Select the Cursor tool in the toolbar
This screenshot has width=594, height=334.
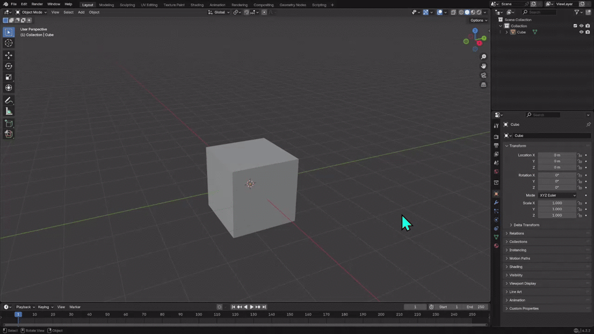click(9, 43)
